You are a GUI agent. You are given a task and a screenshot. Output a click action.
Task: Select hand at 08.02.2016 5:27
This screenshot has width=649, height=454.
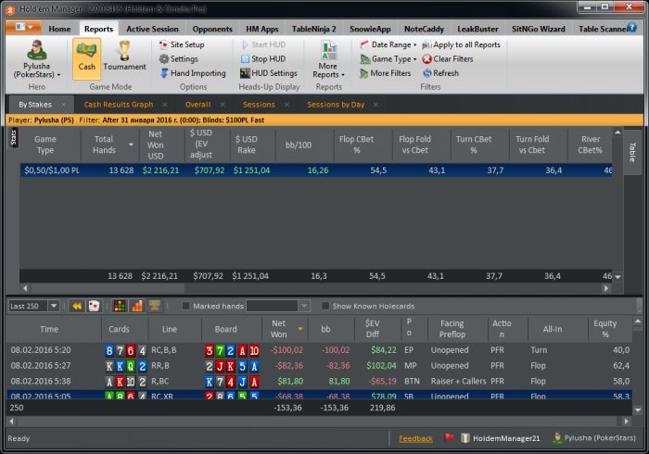320,366
